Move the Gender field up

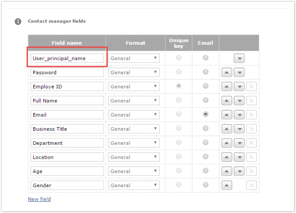(x=226, y=186)
